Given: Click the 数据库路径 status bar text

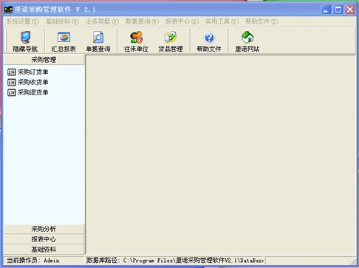Looking at the screenshot, I should 175,261.
